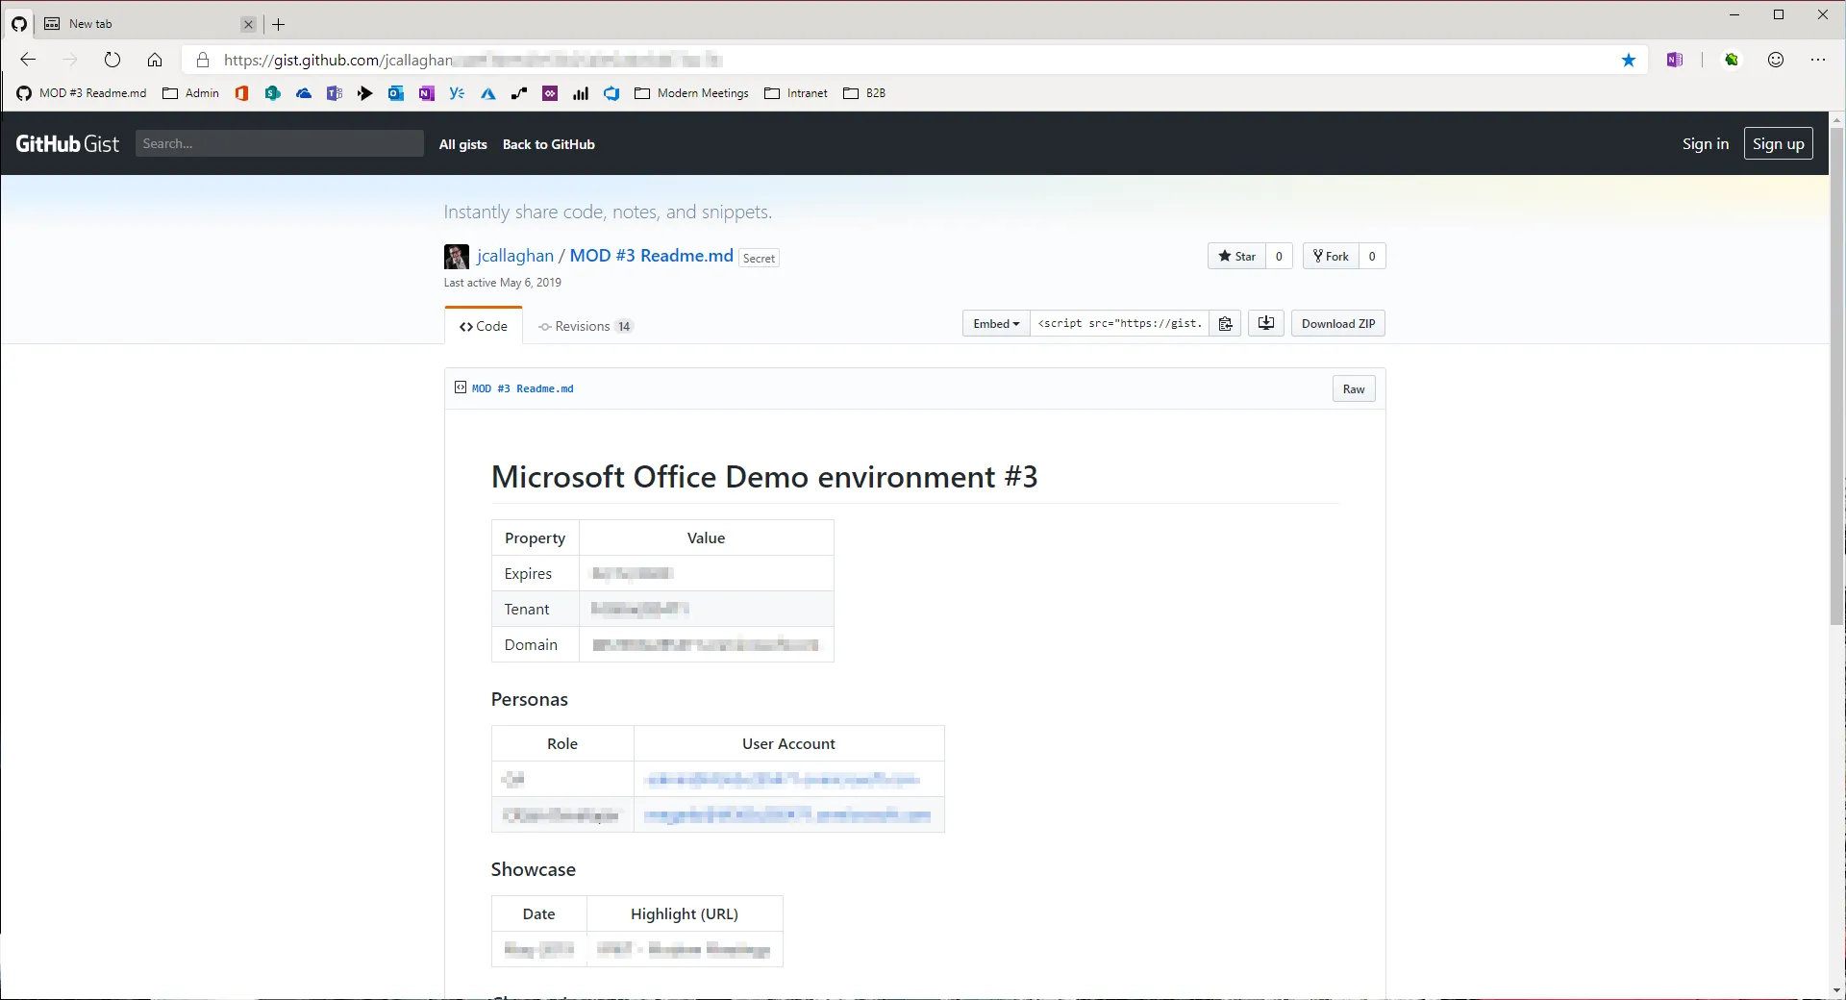This screenshot has width=1846, height=1000.
Task: Click the star count number
Action: tap(1280, 256)
